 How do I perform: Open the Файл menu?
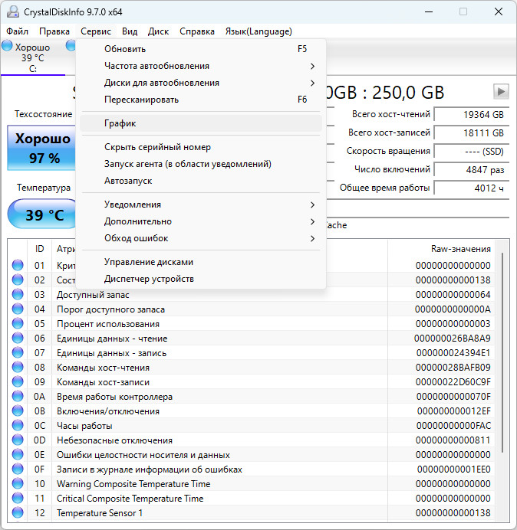pyautogui.click(x=18, y=31)
